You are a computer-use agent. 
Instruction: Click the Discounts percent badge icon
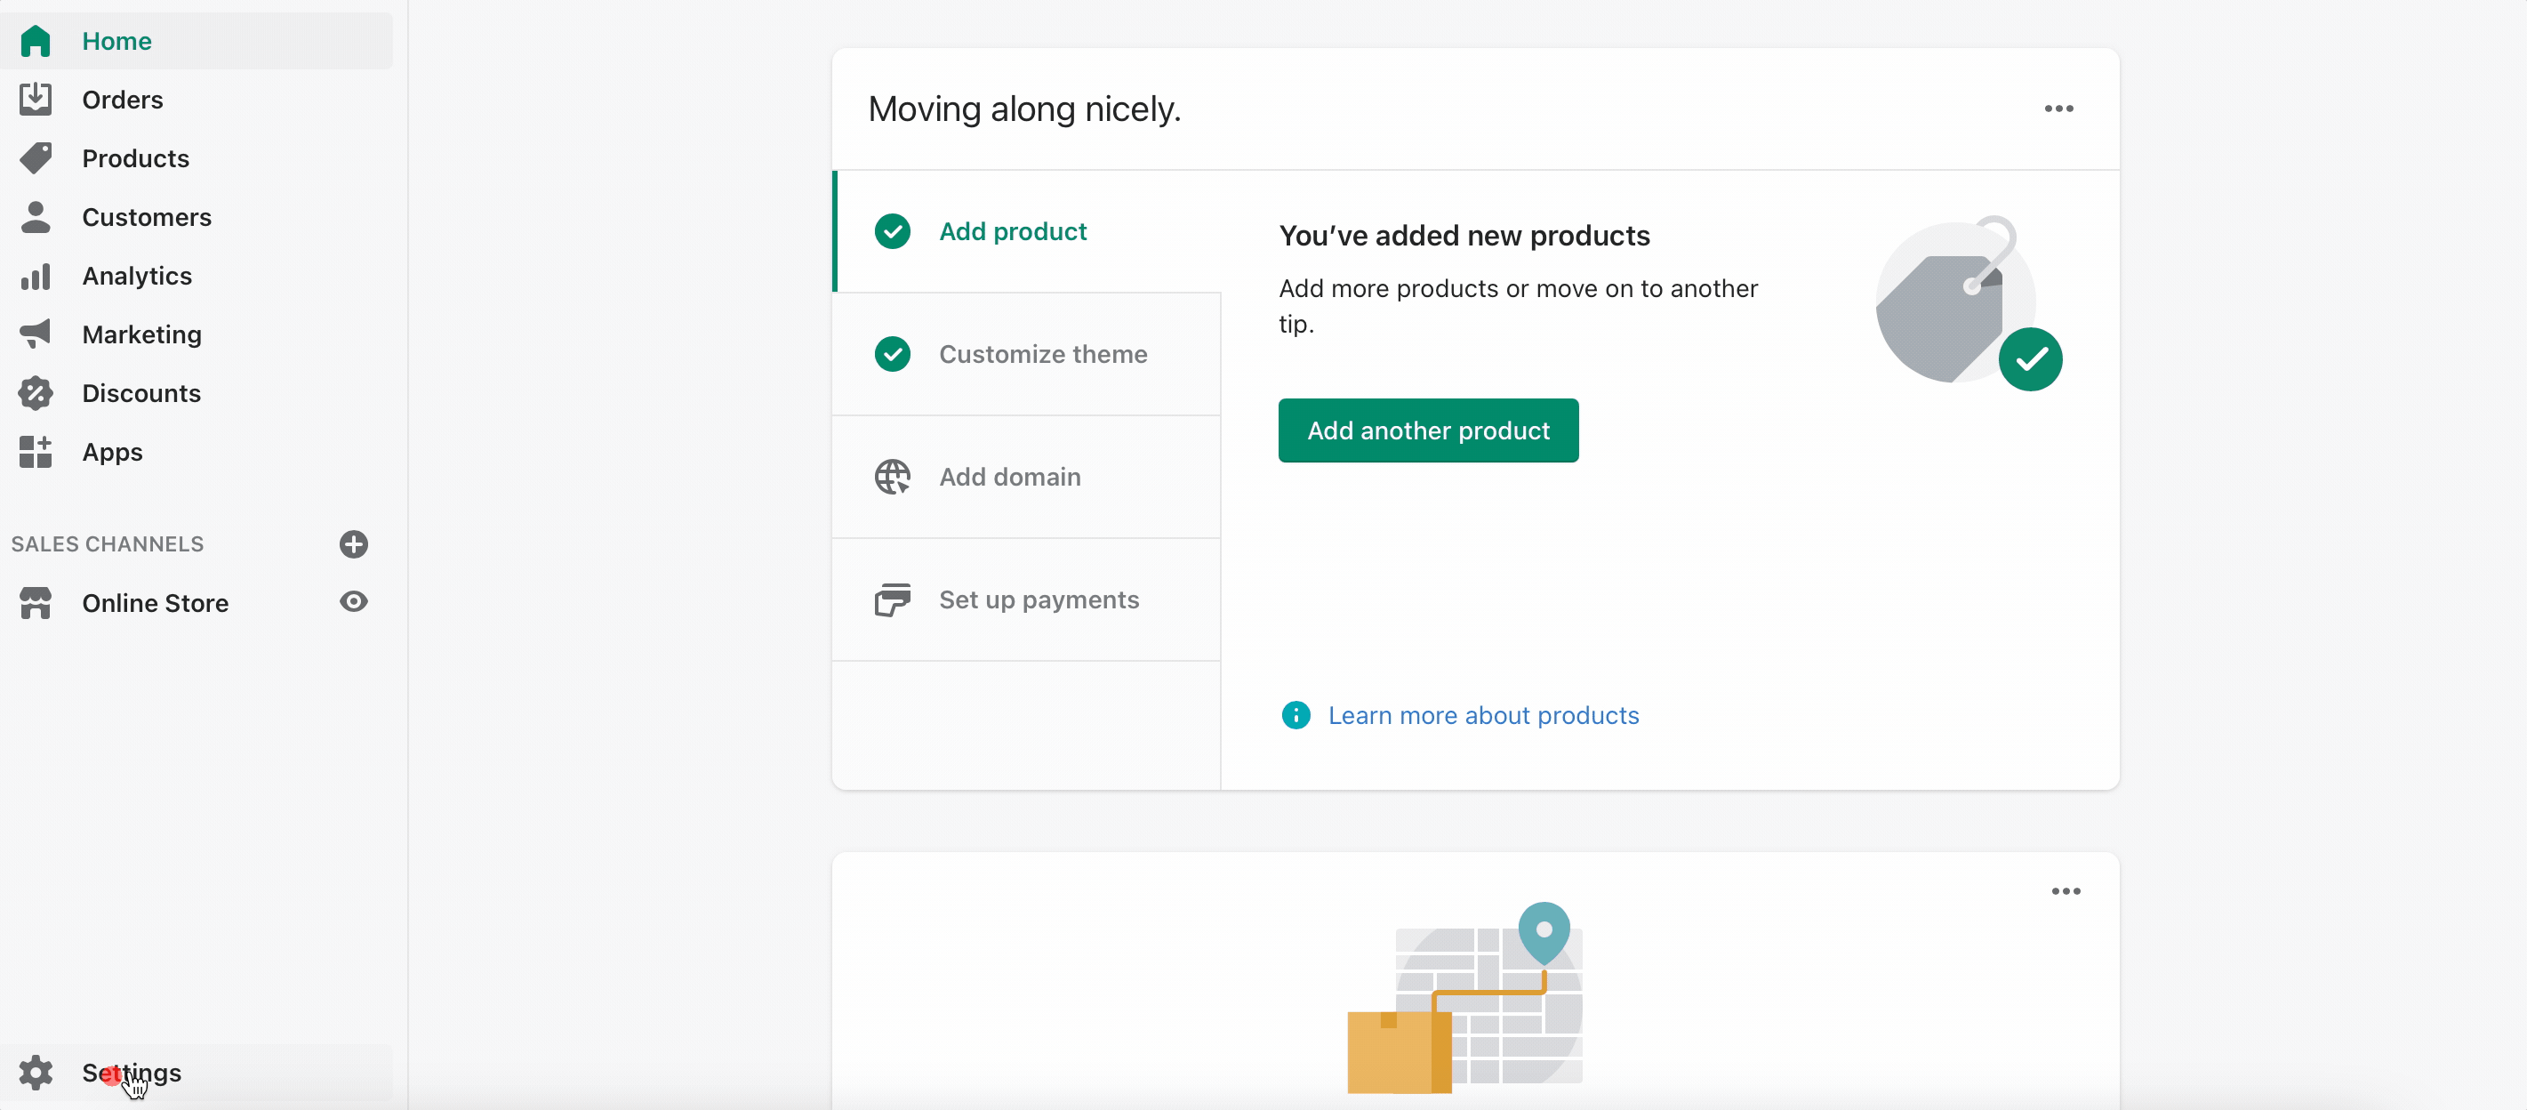[36, 392]
